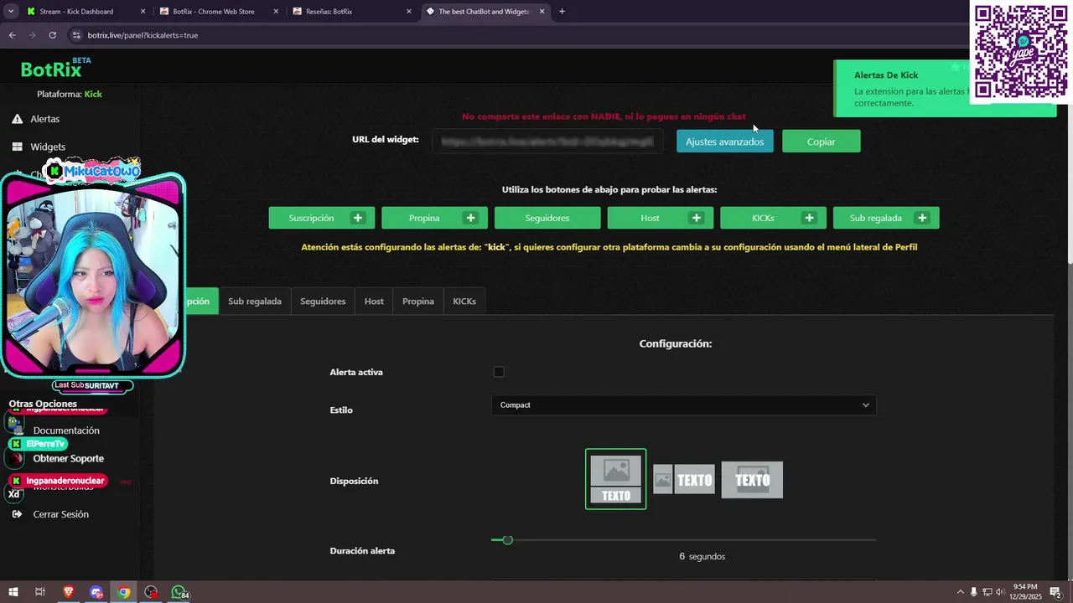Image resolution: width=1073 pixels, height=603 pixels.
Task: Open Documentación link in sidebar
Action: (66, 430)
